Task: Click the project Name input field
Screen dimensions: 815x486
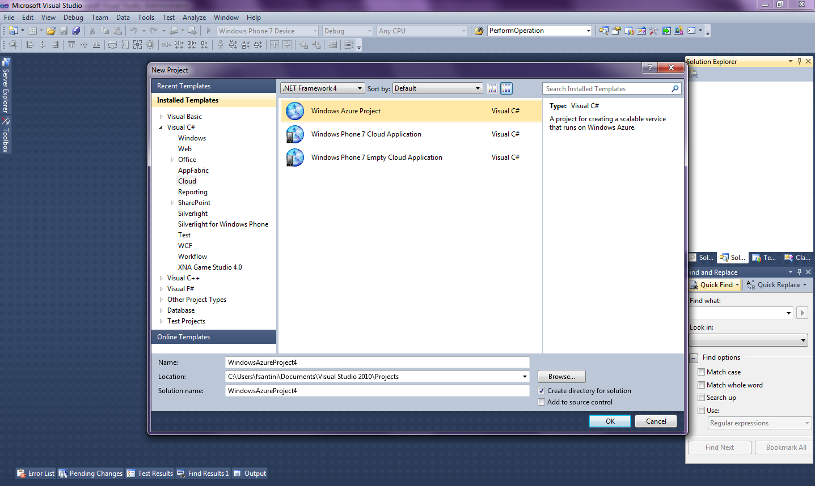Action: coord(377,363)
